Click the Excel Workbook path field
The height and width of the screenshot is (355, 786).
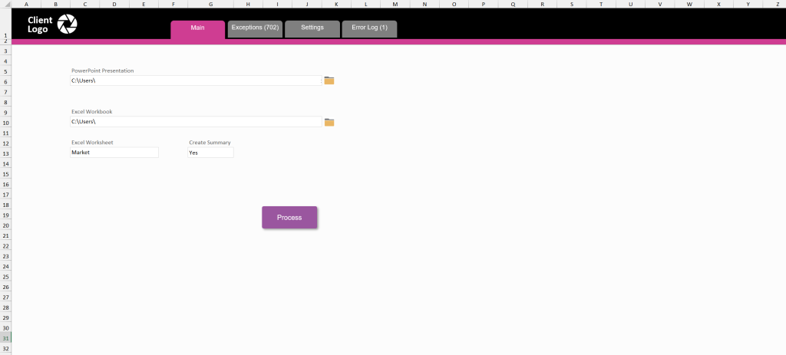coord(196,122)
